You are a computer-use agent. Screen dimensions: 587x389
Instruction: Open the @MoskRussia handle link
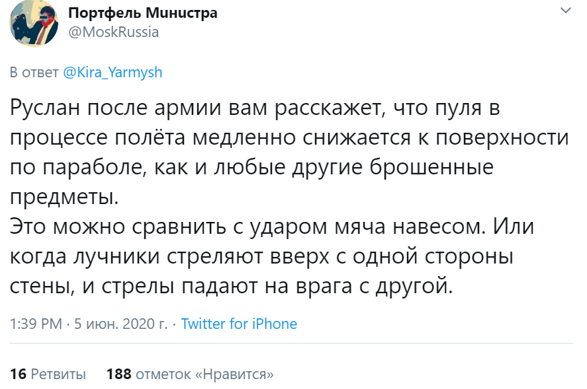point(113,32)
